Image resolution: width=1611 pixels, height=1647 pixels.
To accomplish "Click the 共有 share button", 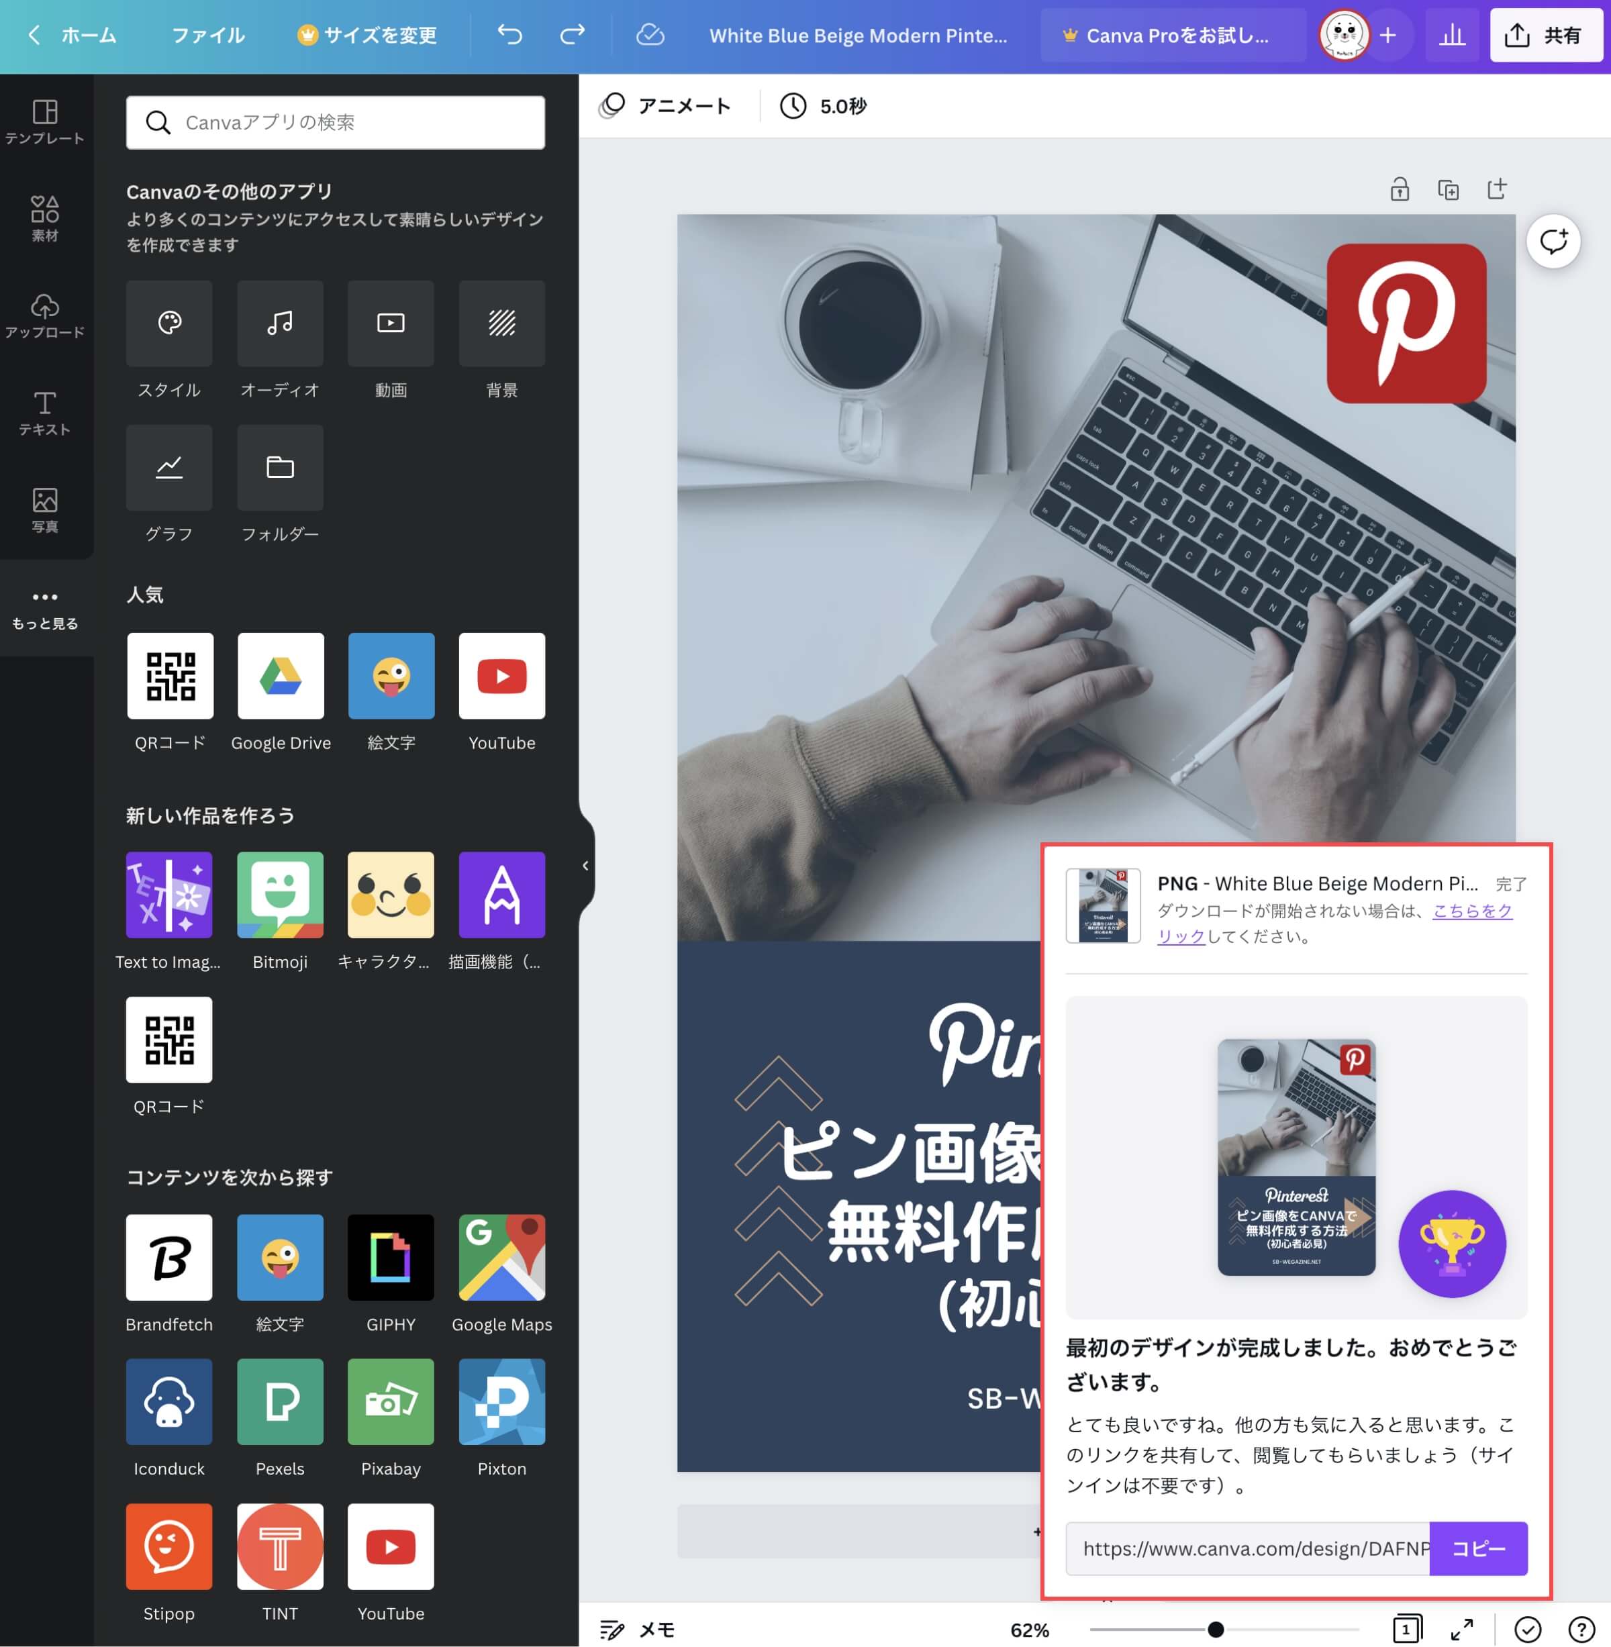I will pyautogui.click(x=1545, y=35).
